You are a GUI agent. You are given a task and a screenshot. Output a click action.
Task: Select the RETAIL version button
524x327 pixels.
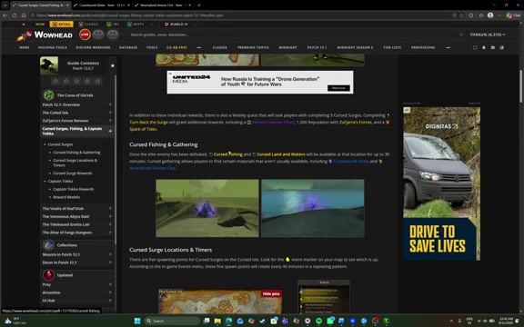(x=62, y=24)
